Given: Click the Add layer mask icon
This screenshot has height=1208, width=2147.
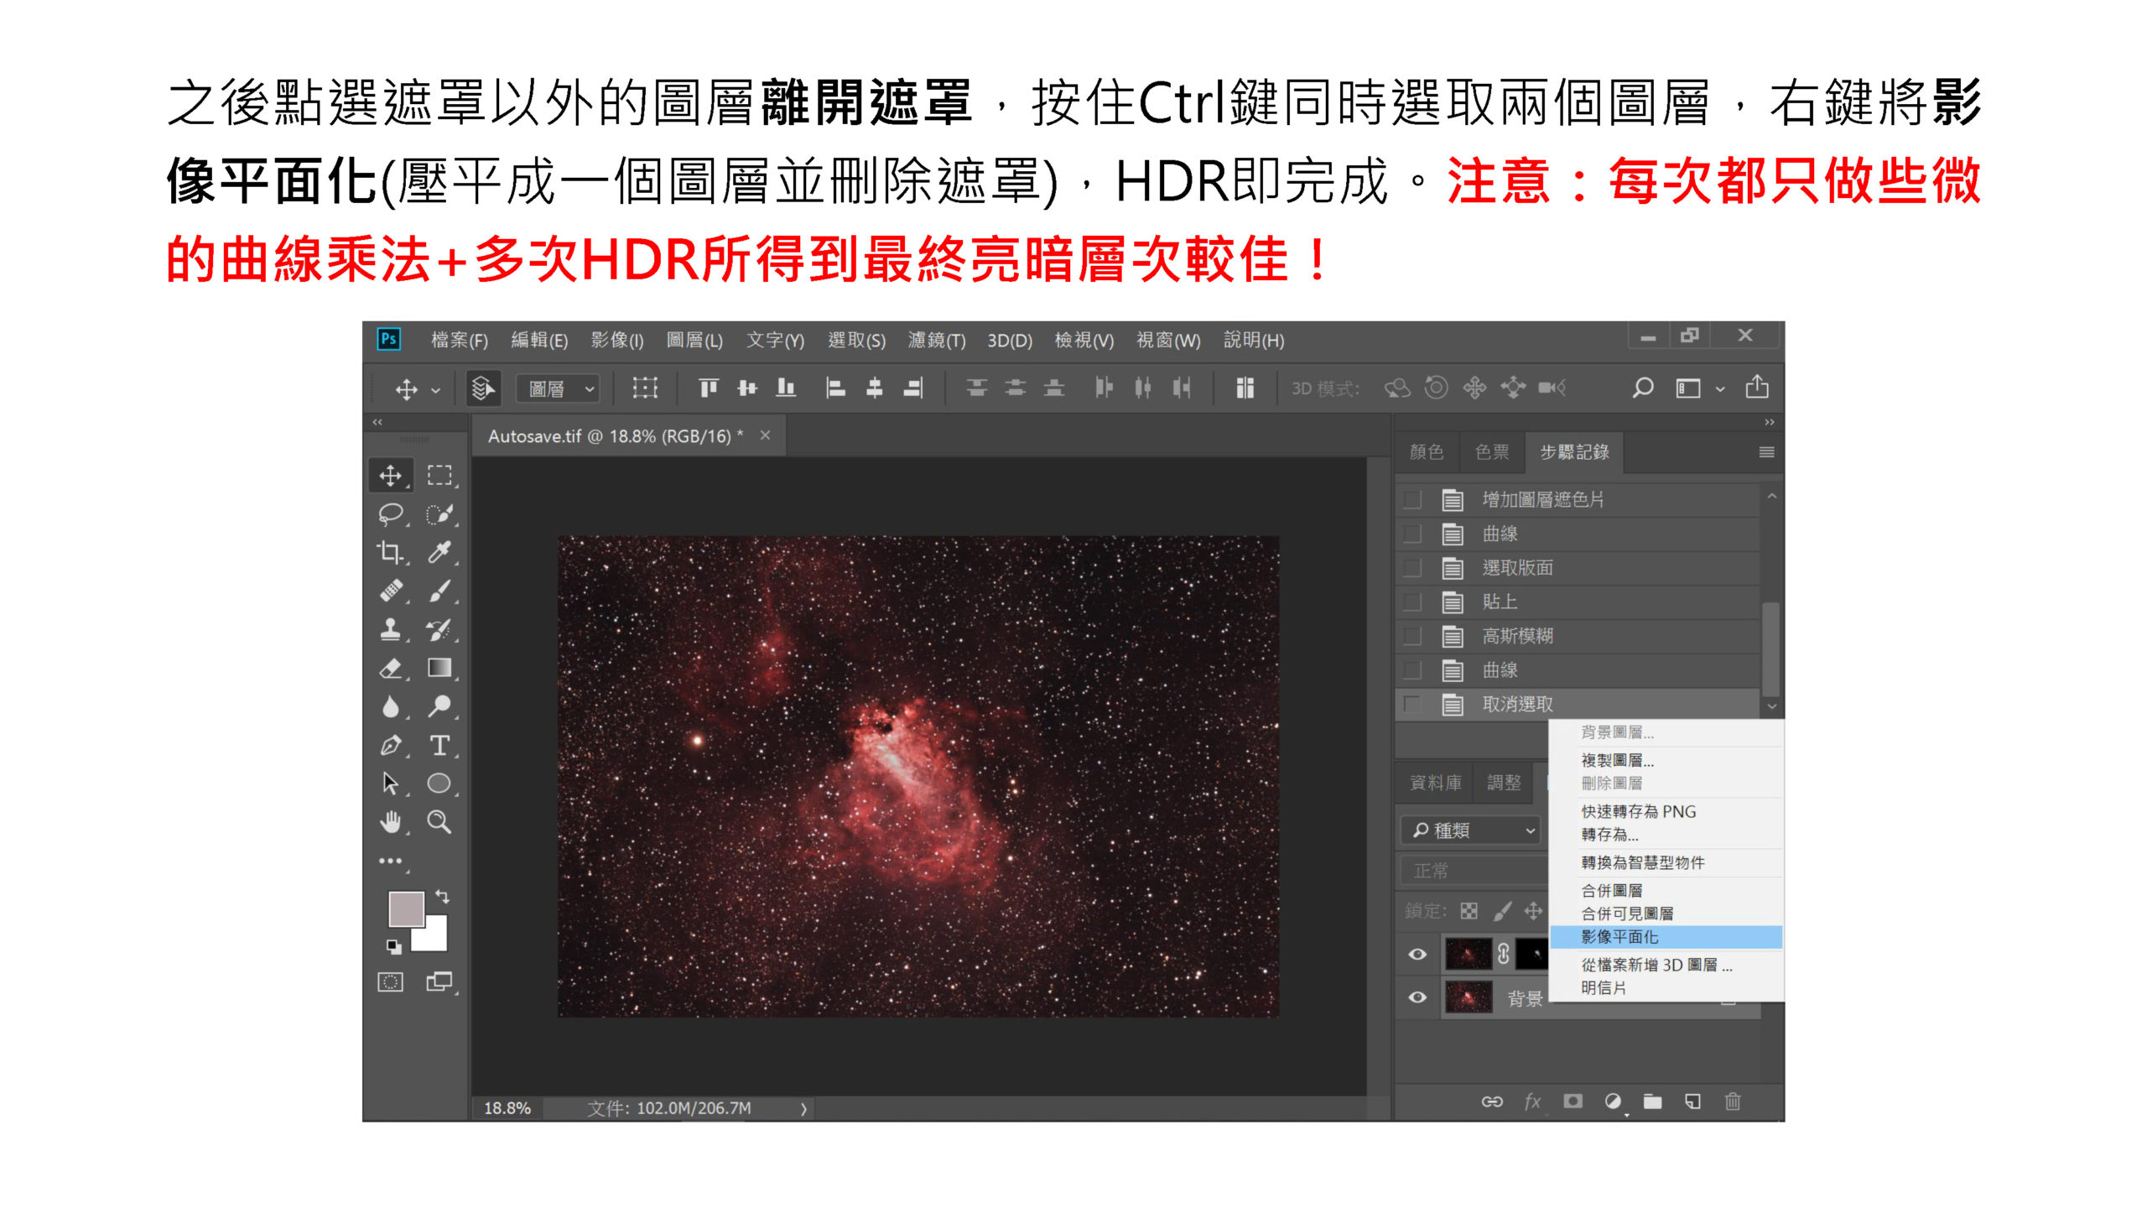Looking at the screenshot, I should (x=1573, y=1101).
